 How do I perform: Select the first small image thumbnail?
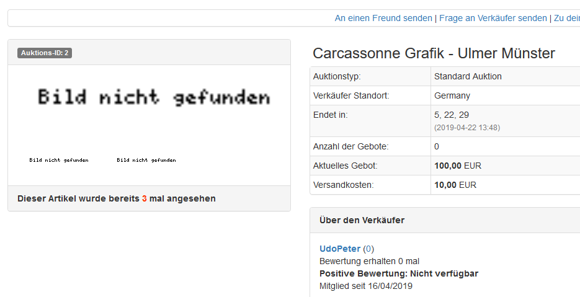tap(59, 160)
